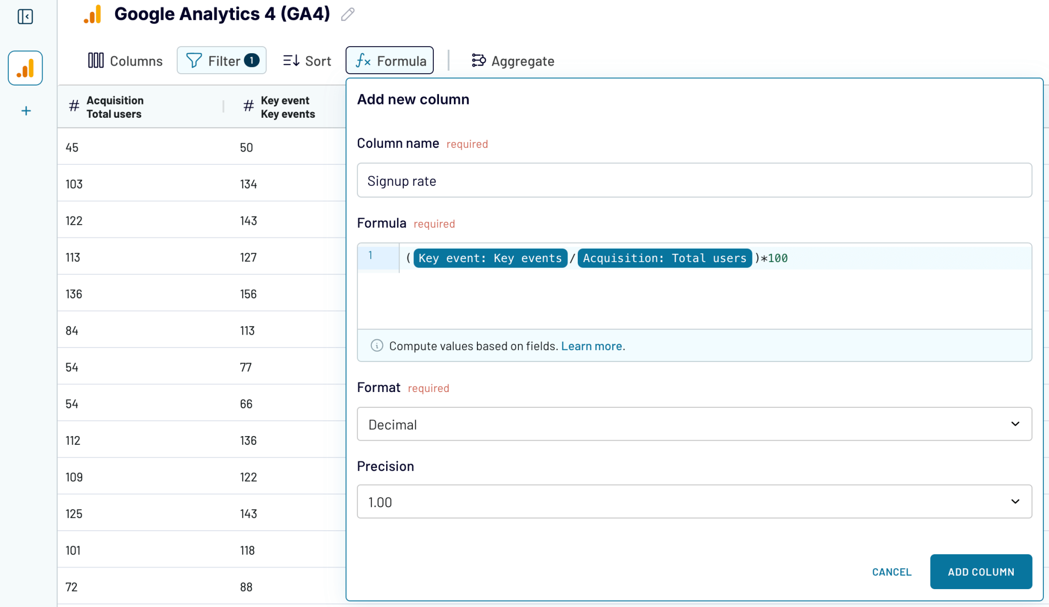Select the Acquisition: Total users formula token
Viewport: 1049px width, 607px height.
point(664,258)
